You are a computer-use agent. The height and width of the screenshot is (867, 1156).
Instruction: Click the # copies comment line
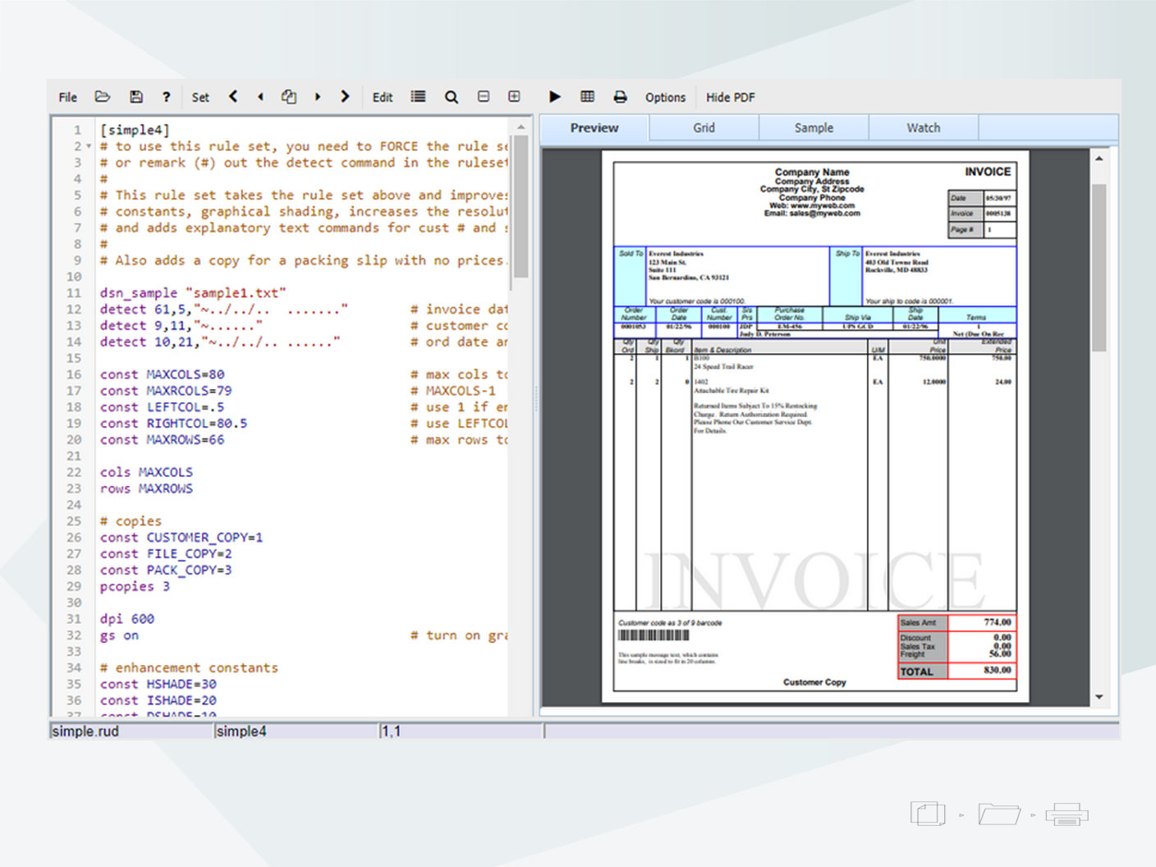pyautogui.click(x=131, y=521)
